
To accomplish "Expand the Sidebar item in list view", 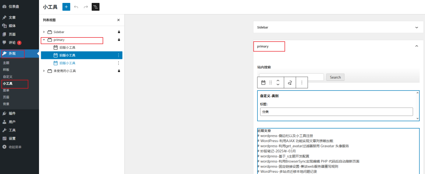I will click(44, 32).
